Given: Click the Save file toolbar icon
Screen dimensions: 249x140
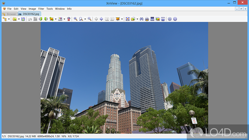Looking at the screenshot, I should 23,19.
